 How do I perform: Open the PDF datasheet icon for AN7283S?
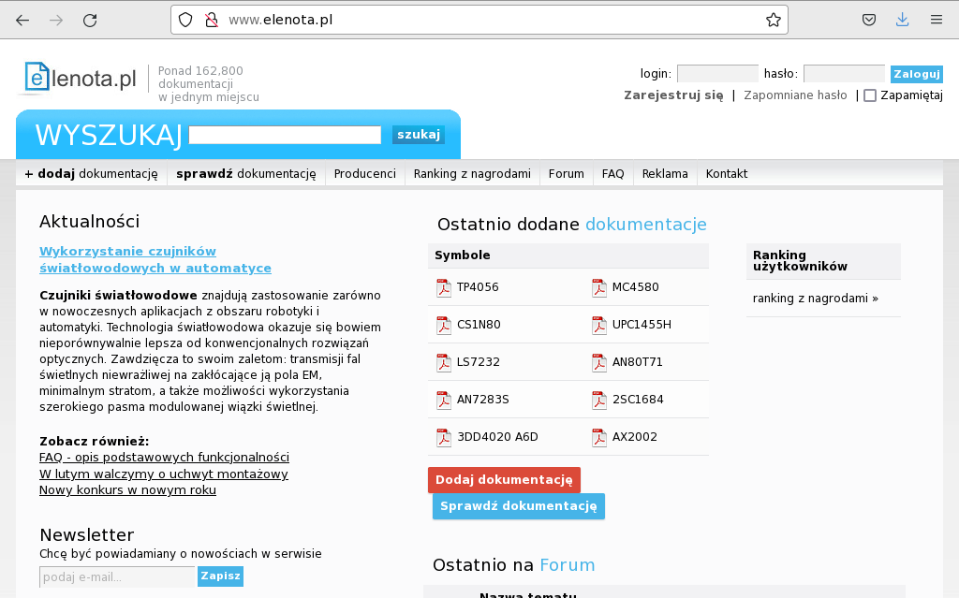(x=442, y=399)
